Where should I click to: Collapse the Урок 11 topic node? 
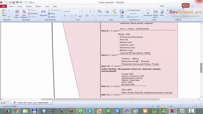coord(119,86)
